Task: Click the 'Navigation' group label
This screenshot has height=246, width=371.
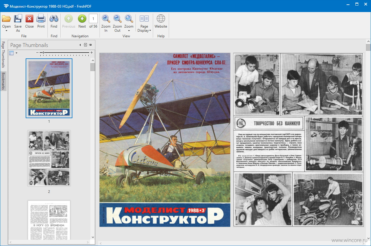Action: pyautogui.click(x=80, y=36)
